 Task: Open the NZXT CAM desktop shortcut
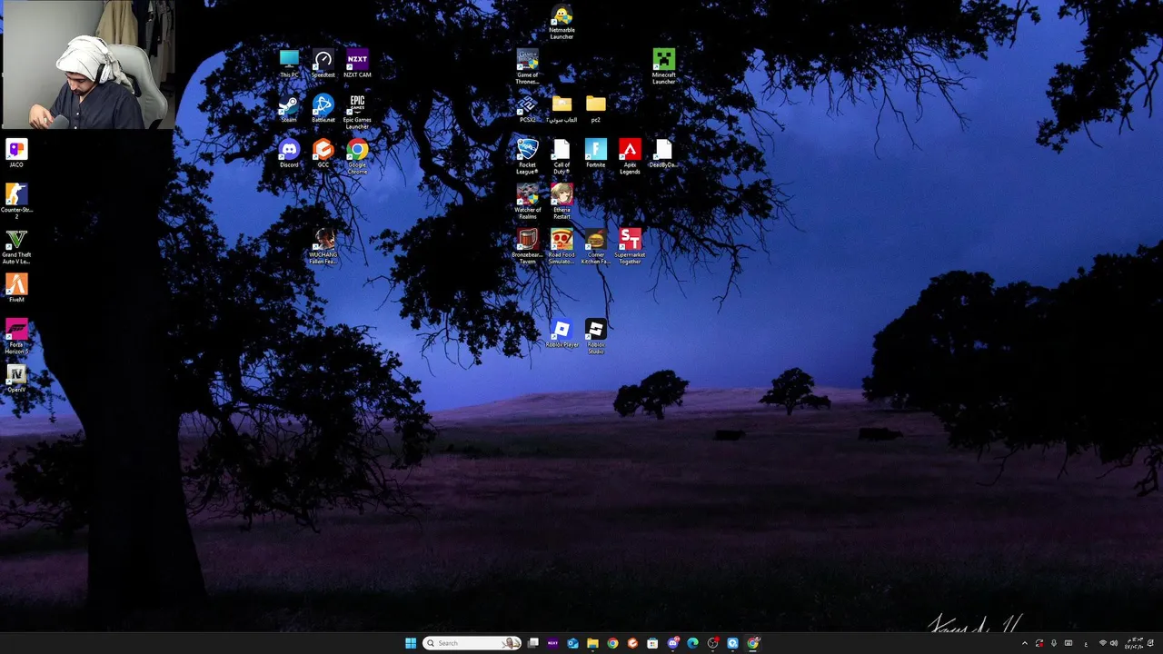click(x=357, y=64)
